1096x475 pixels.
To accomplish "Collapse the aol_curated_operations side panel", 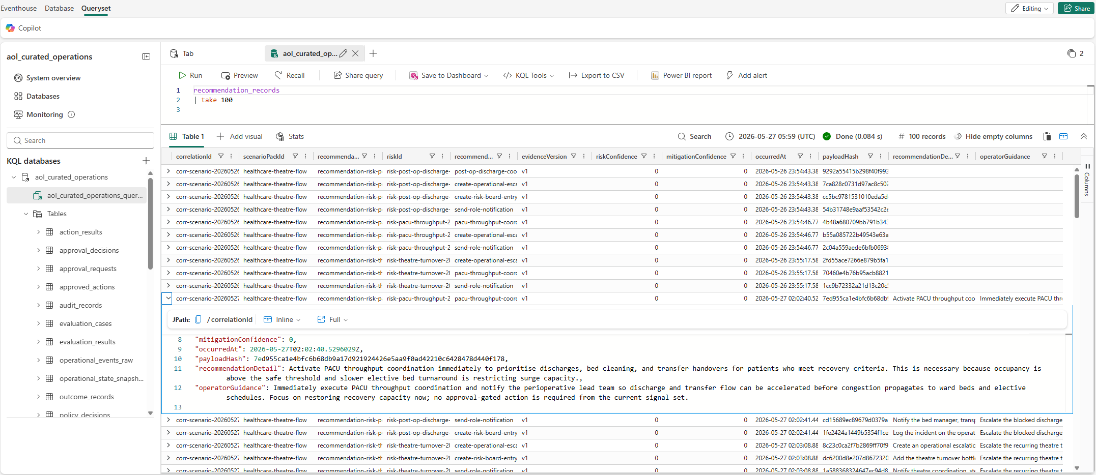I will tap(146, 56).
